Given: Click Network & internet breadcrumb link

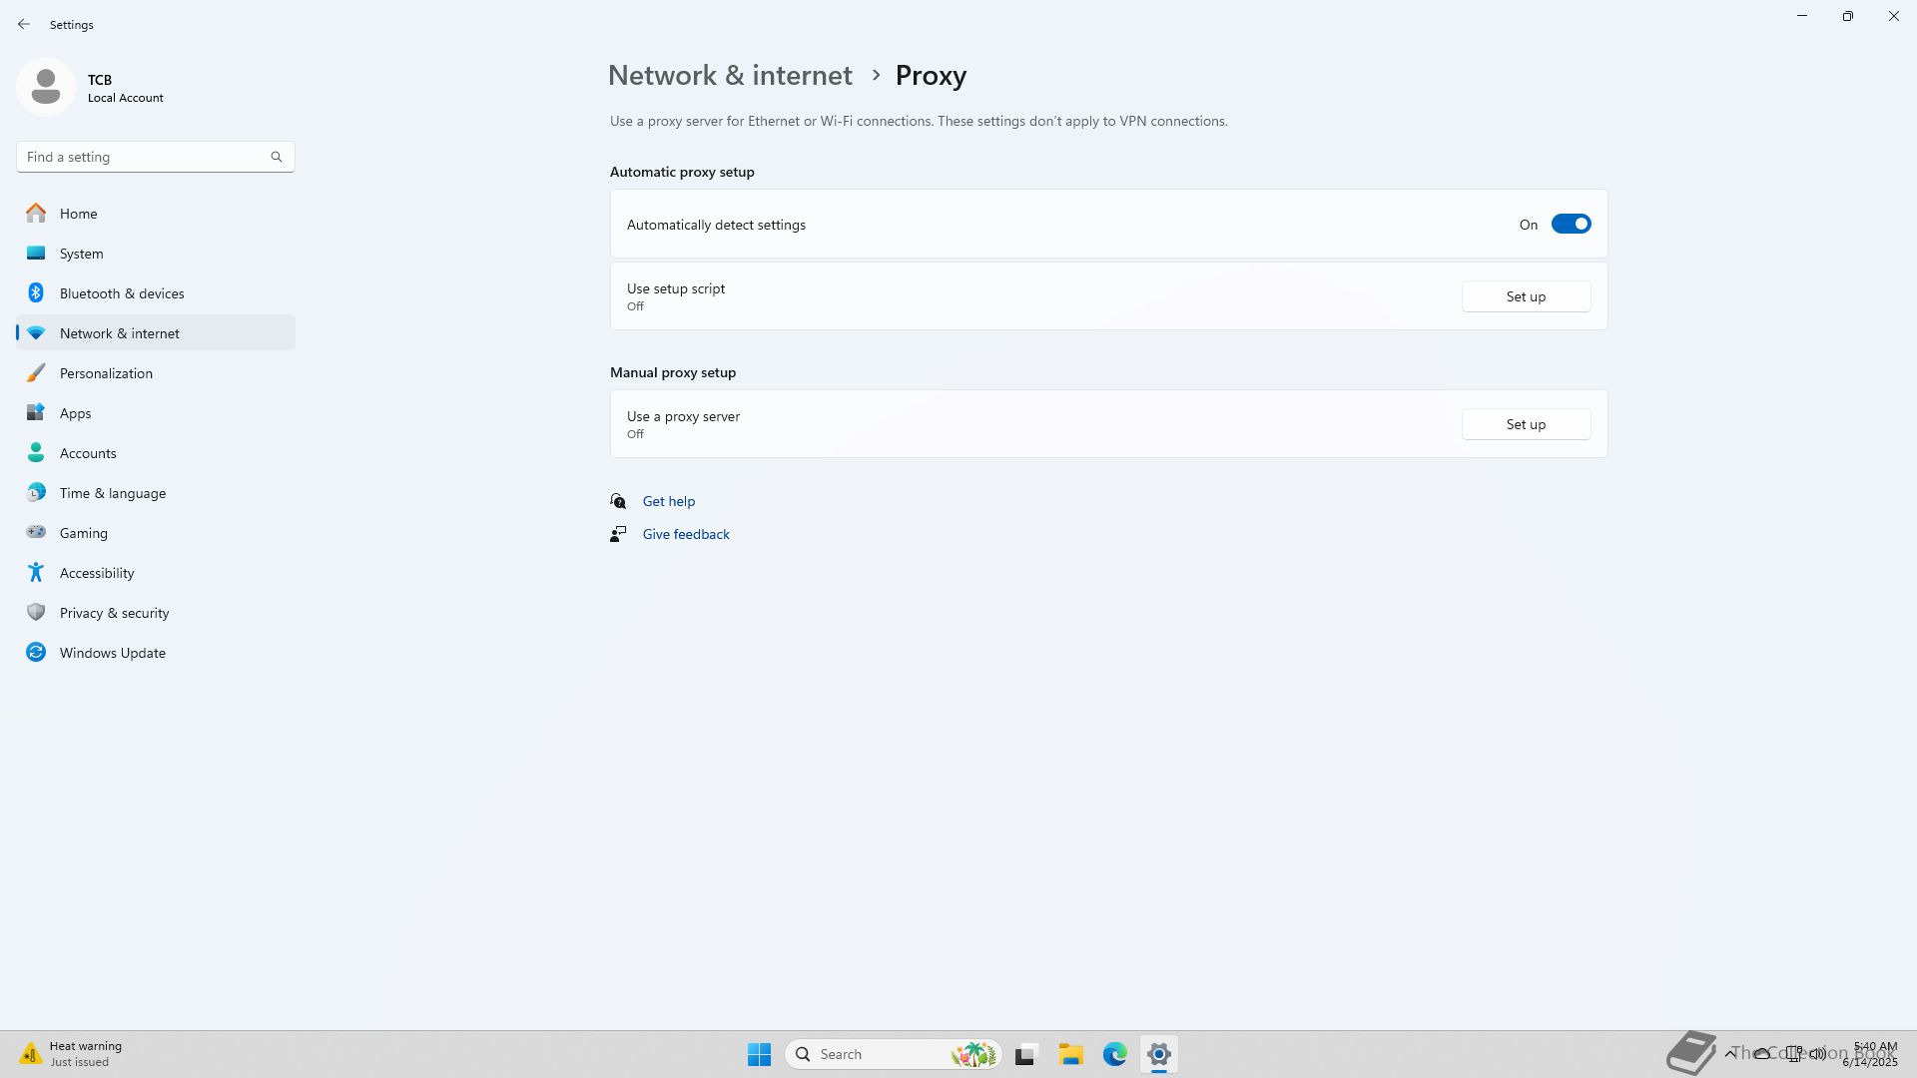Looking at the screenshot, I should pyautogui.click(x=730, y=76).
